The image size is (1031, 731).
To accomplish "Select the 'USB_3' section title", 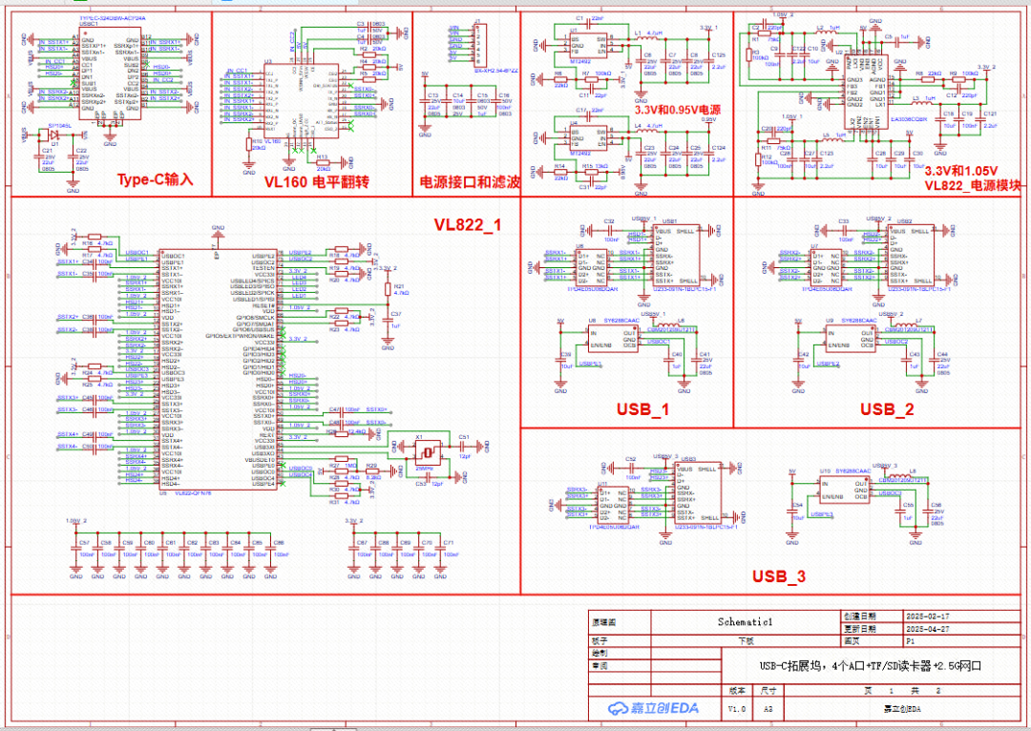I will click(x=779, y=576).
